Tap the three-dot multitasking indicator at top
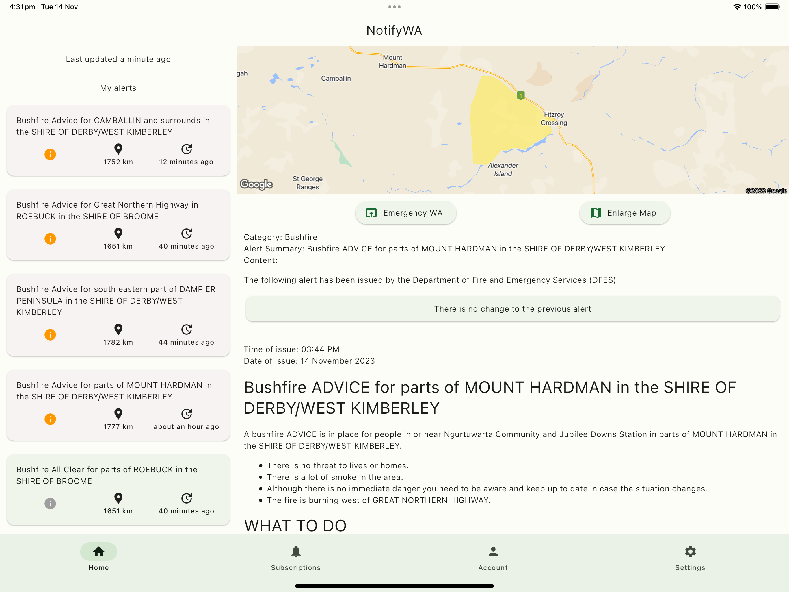The image size is (789, 592). [394, 7]
